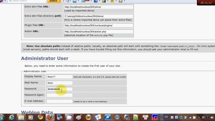Screen dimensions: 215x121
Task: Open the green notepad icon in taskbar
Action: tap(136, 117)
